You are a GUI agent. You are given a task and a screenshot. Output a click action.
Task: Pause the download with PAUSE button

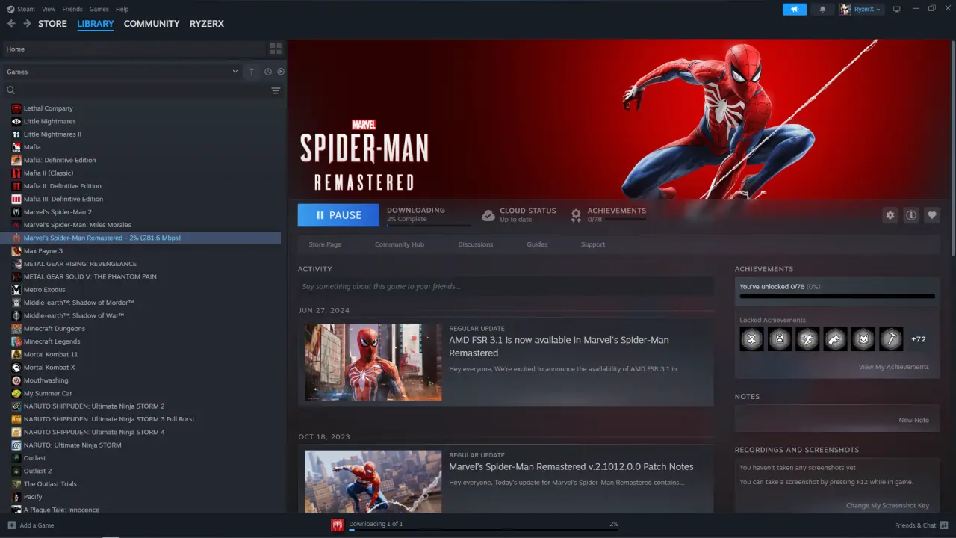tap(338, 215)
